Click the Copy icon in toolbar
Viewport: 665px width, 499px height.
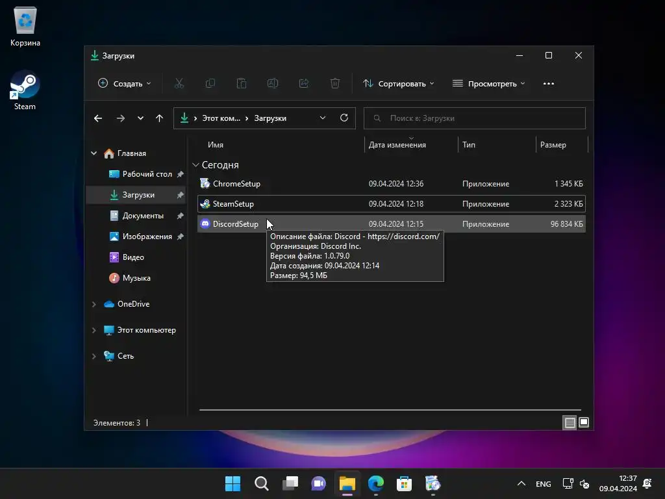coord(210,84)
